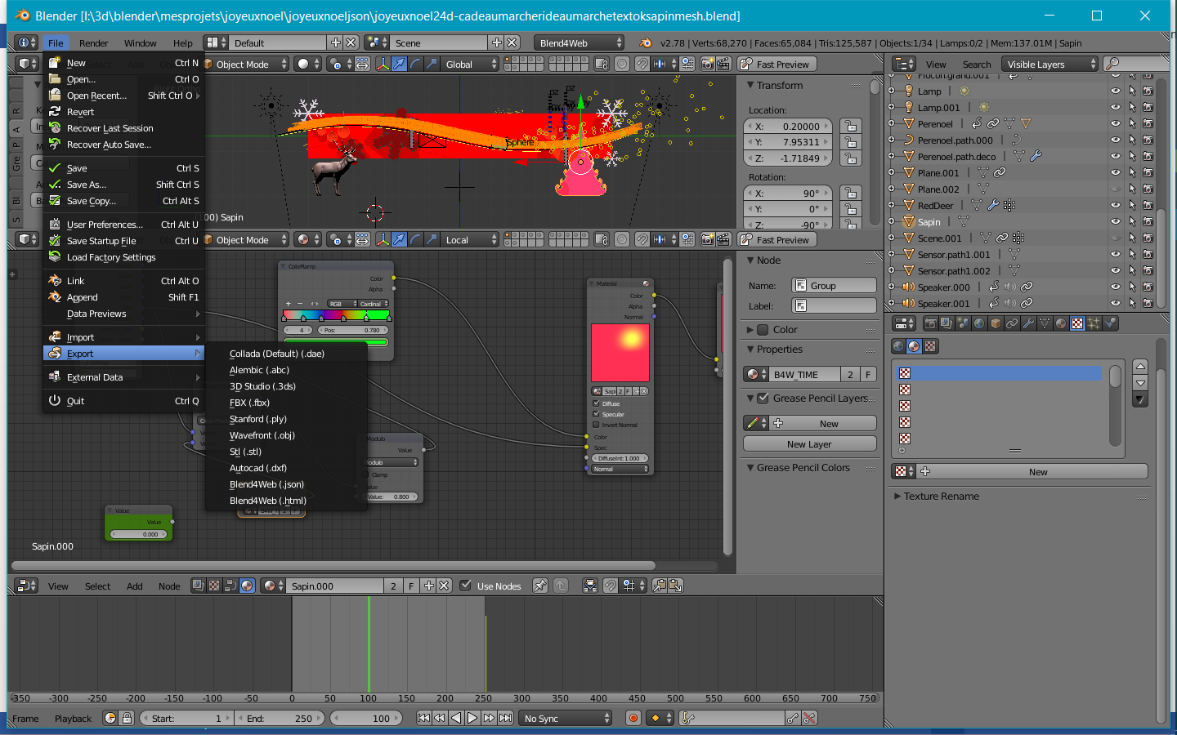Screen dimensions: 1177x735
Task: Open Playback menu in timeline header
Action: click(x=73, y=719)
